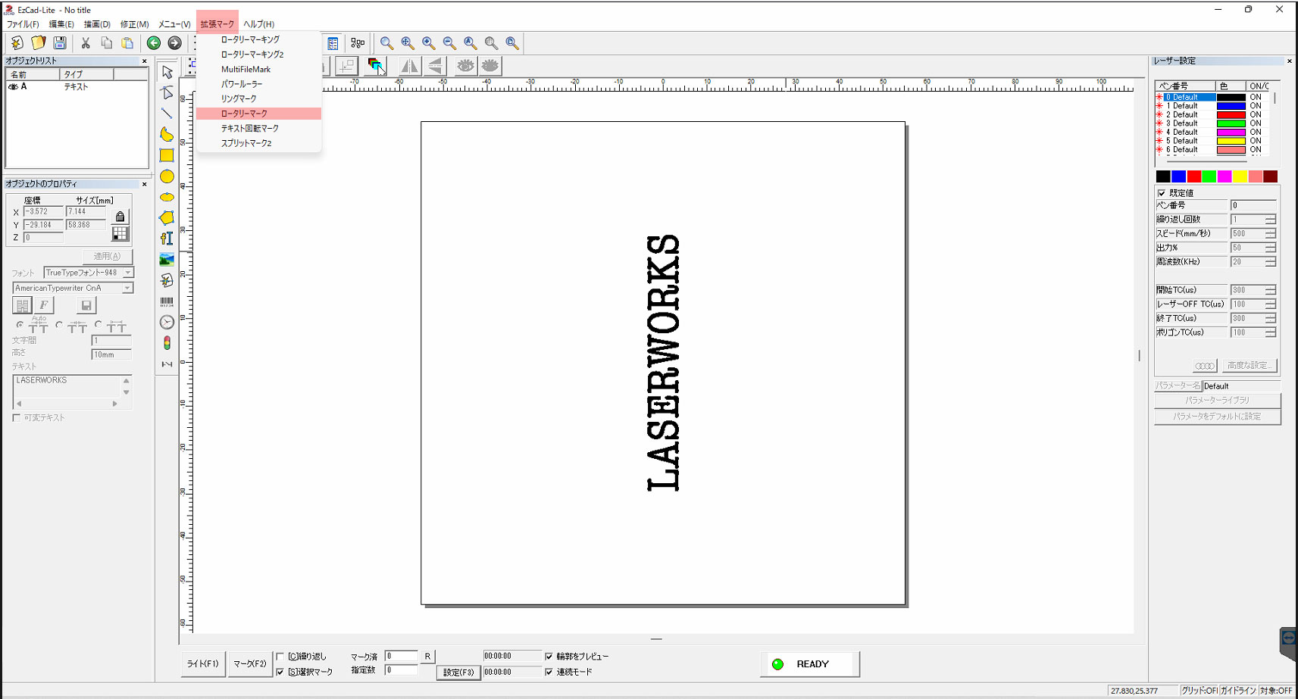This screenshot has width=1298, height=699.
Task: Open the 描画(D) menu
Action: pyautogui.click(x=97, y=24)
